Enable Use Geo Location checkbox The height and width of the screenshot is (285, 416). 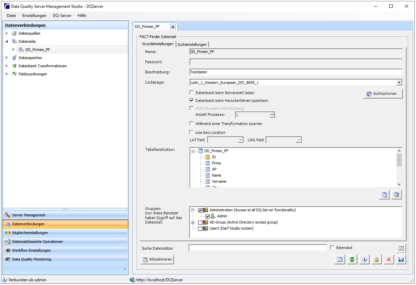(192, 132)
